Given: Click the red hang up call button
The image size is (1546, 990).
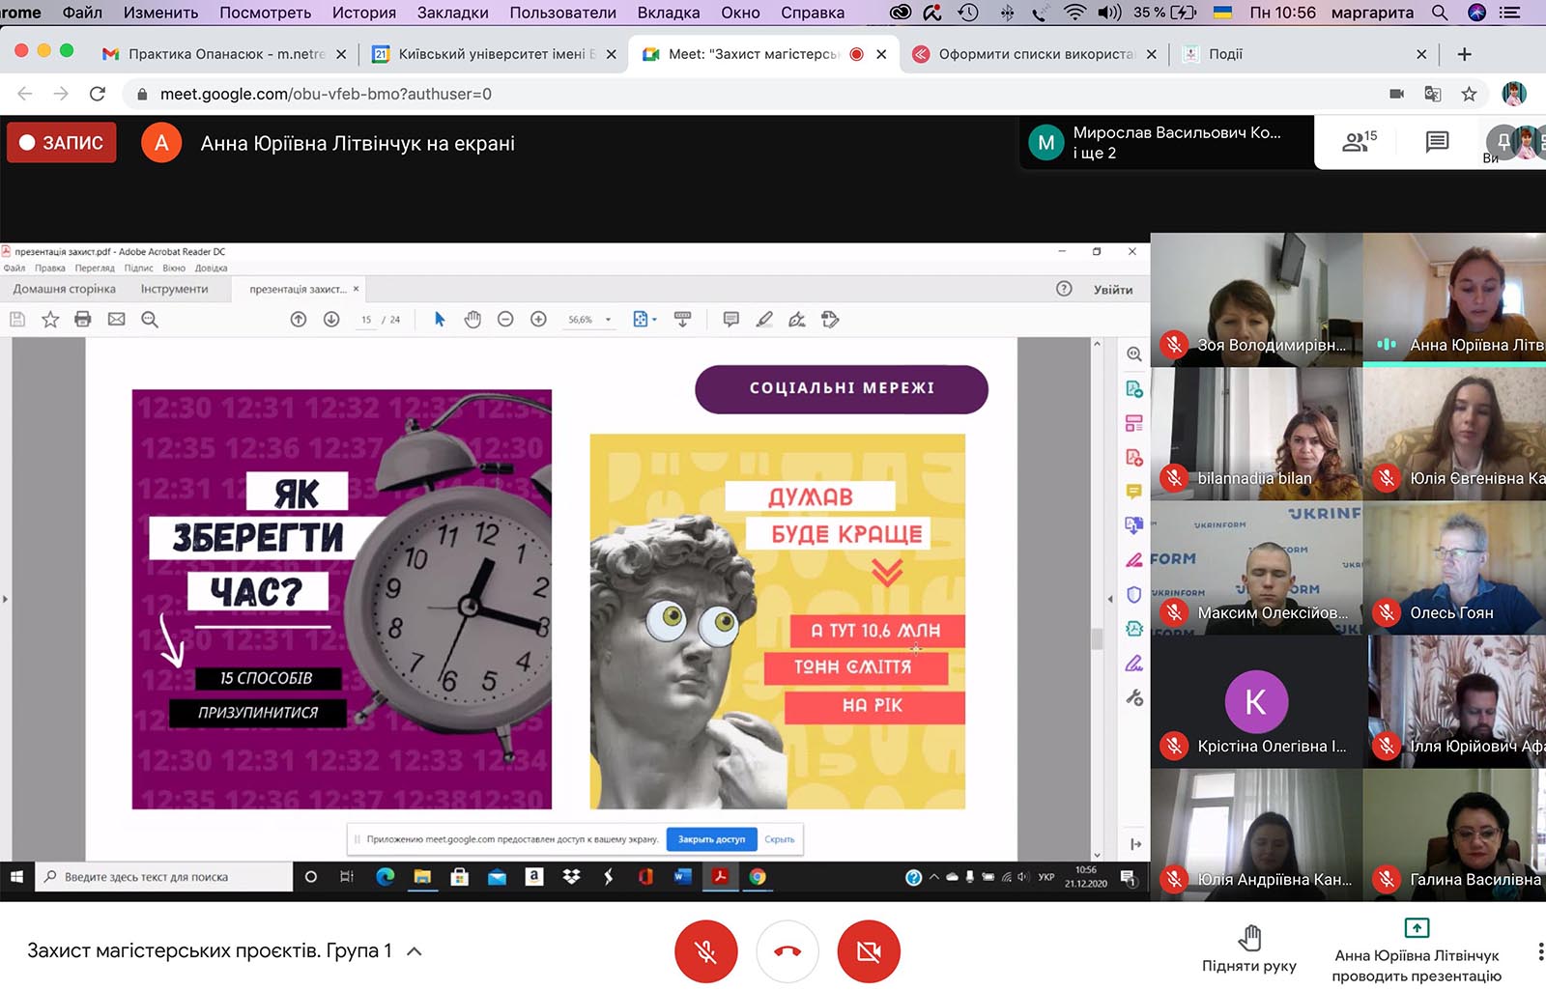Looking at the screenshot, I should tap(787, 951).
